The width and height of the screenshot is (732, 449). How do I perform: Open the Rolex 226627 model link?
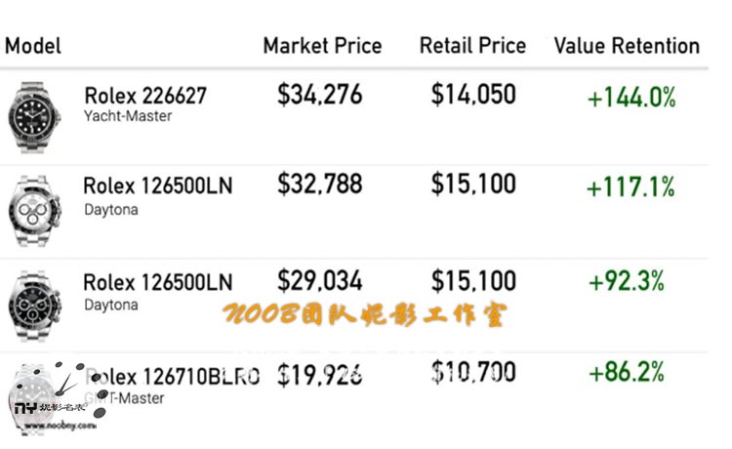(145, 96)
